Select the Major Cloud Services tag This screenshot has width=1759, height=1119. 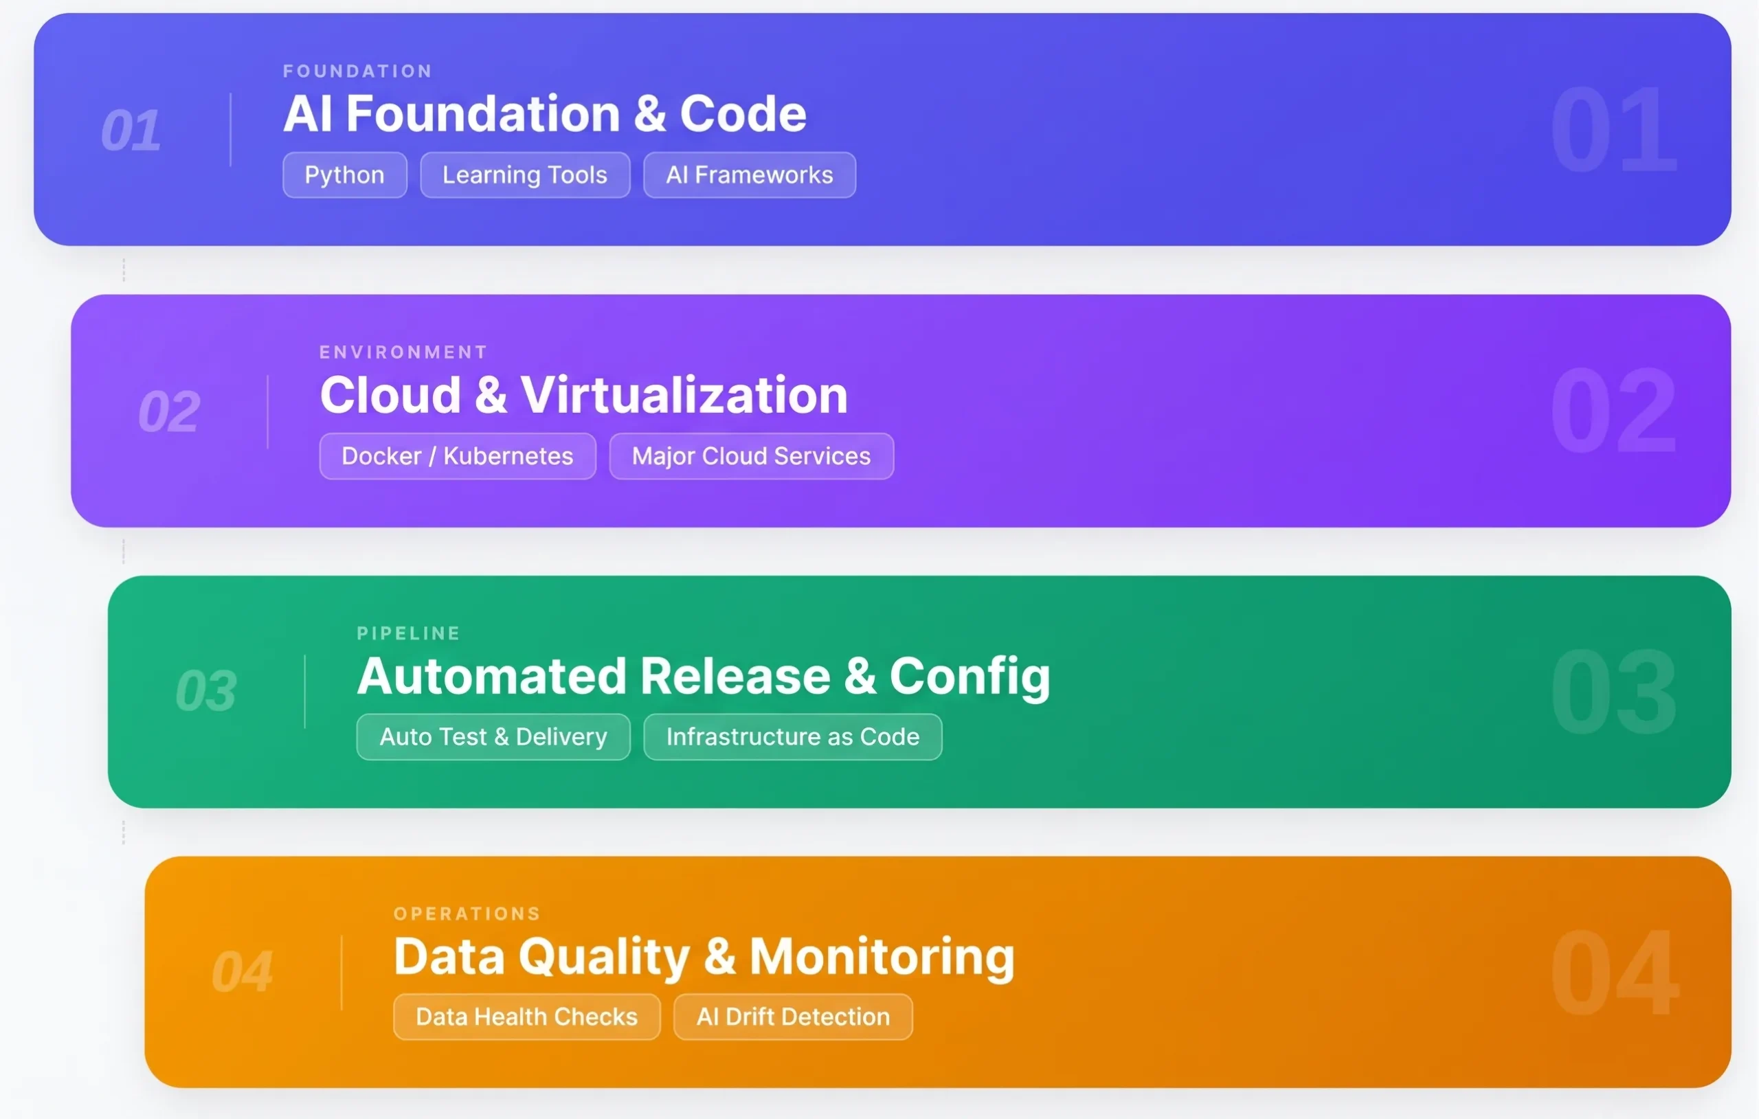[x=751, y=457]
